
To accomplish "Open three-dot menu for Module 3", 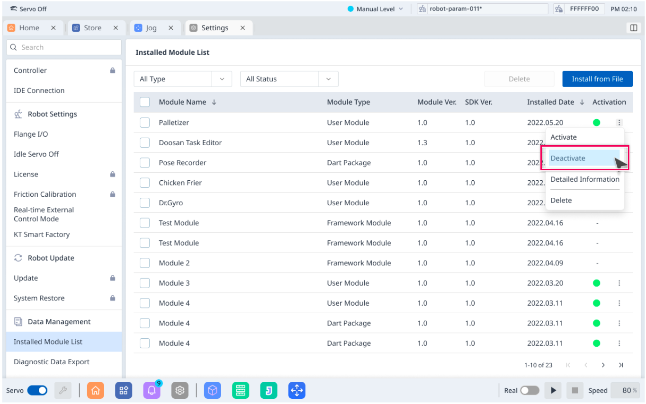I will (x=619, y=283).
